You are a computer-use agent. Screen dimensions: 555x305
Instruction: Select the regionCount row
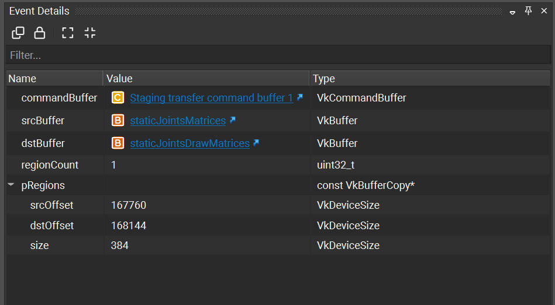pyautogui.click(x=50, y=165)
